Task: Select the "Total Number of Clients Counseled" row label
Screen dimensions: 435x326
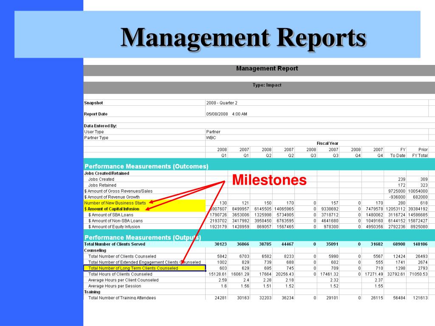Action: [x=122, y=256]
